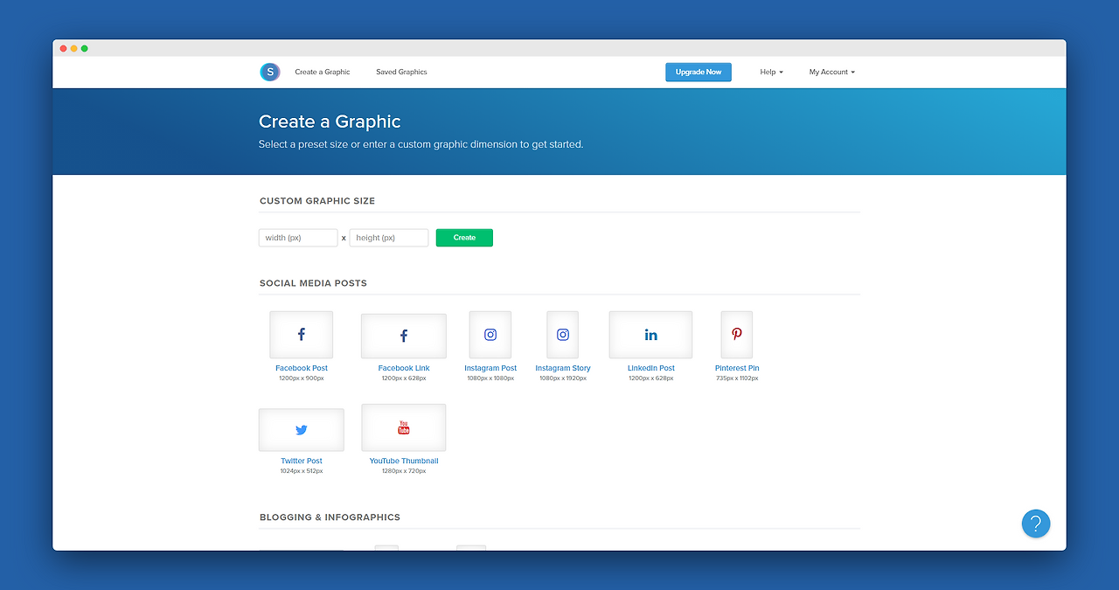The height and width of the screenshot is (590, 1119).
Task: Click the yellow window minimize button
Action: point(74,48)
